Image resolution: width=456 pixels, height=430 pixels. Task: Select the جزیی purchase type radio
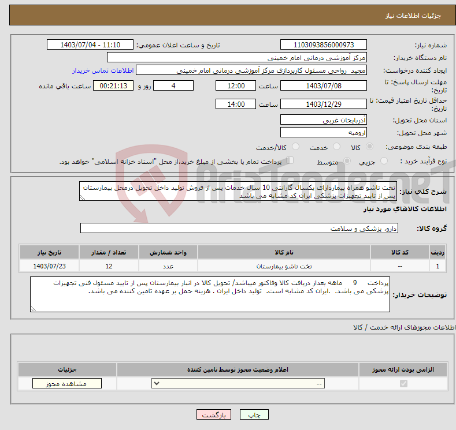384,161
